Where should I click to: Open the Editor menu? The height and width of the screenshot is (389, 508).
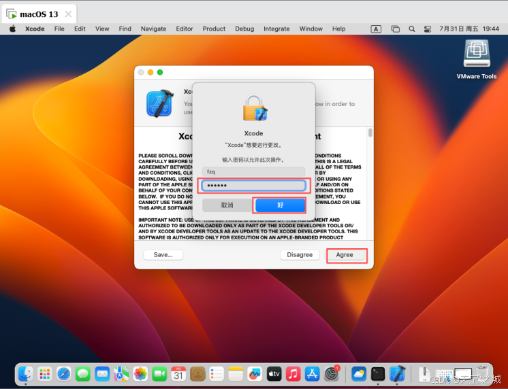pos(185,29)
